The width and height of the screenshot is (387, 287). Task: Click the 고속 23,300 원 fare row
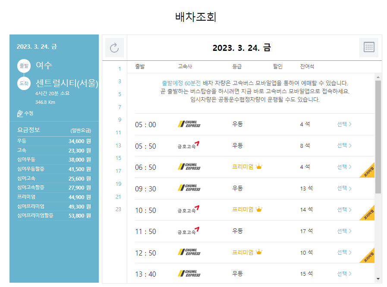(x=54, y=150)
